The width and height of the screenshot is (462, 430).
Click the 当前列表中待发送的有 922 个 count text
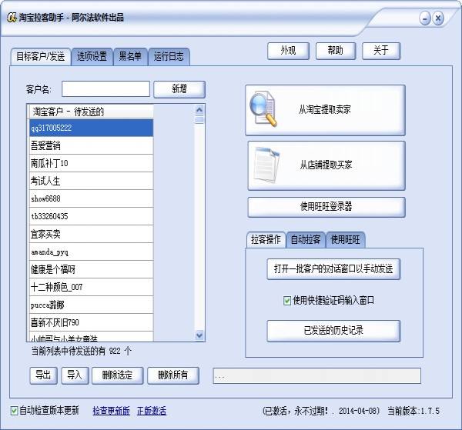pyautogui.click(x=82, y=351)
